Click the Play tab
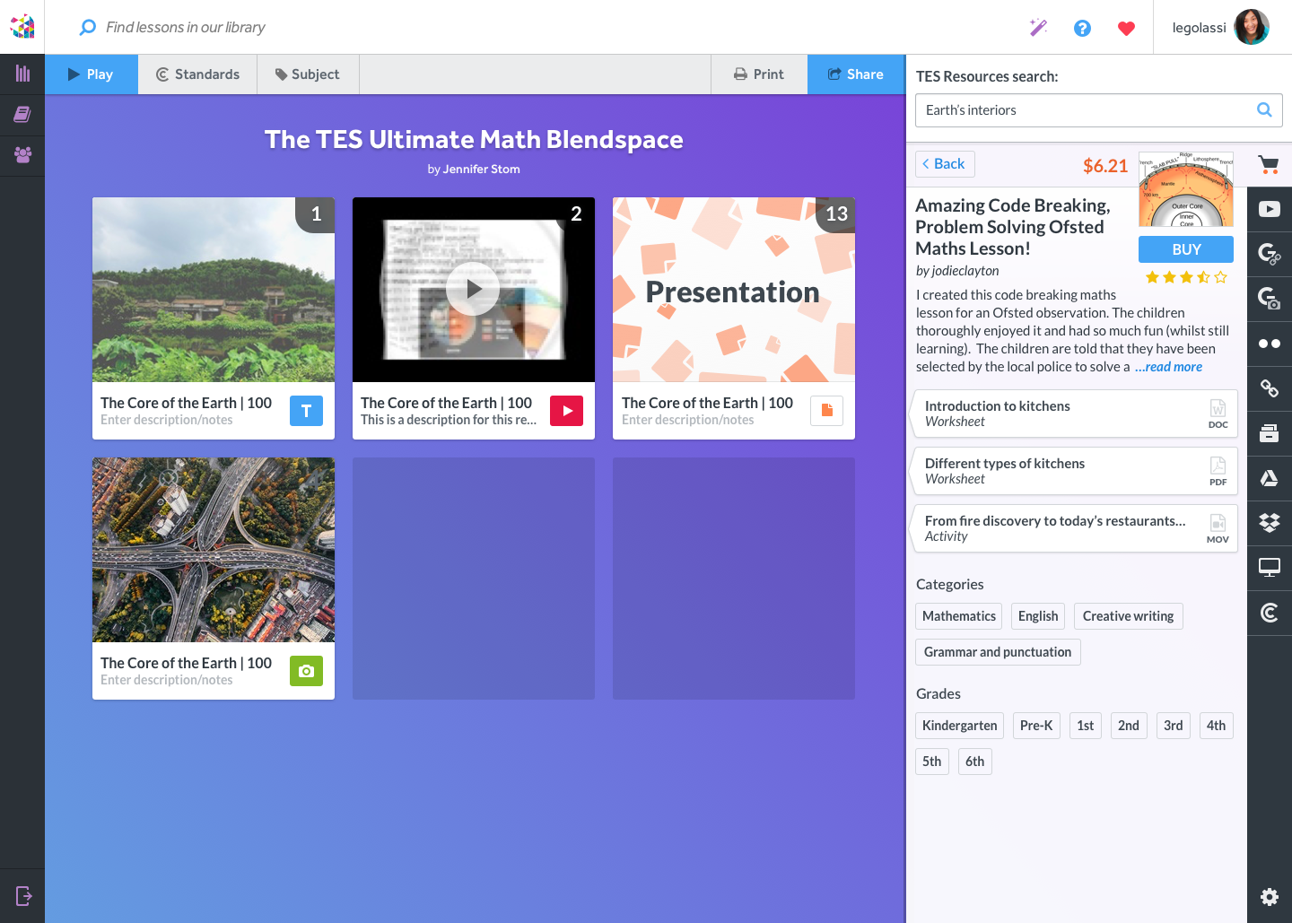1292x923 pixels. pos(92,74)
